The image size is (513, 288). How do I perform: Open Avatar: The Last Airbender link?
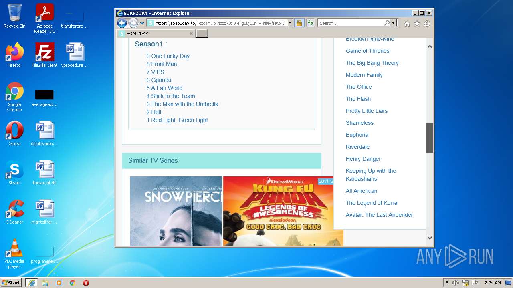[x=379, y=215]
